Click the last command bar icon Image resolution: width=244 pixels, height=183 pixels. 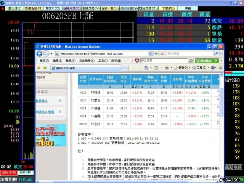220,68
